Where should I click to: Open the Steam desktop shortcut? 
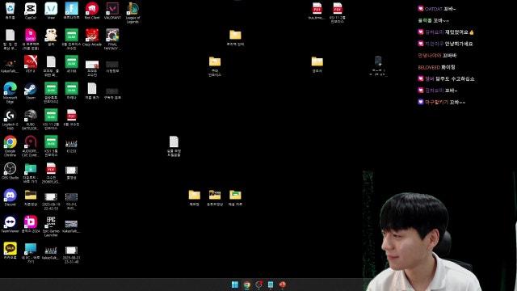tap(31, 91)
